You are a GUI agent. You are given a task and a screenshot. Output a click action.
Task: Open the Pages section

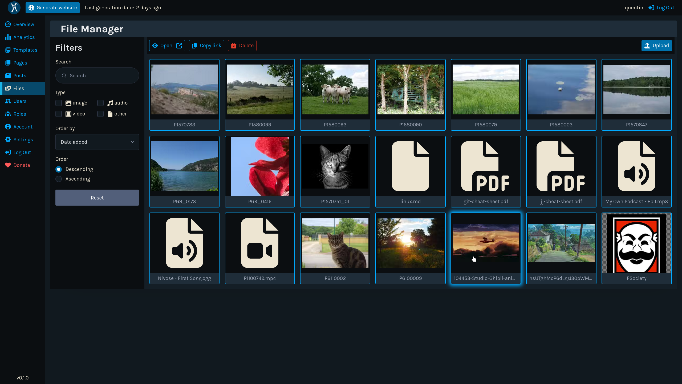pyautogui.click(x=20, y=63)
